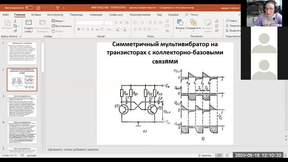
Task: Click the font color A swatch
Action: (125, 29)
